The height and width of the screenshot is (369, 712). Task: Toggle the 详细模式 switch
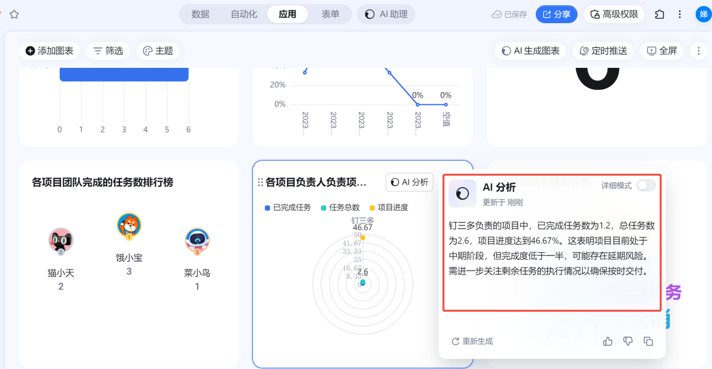[x=646, y=185]
